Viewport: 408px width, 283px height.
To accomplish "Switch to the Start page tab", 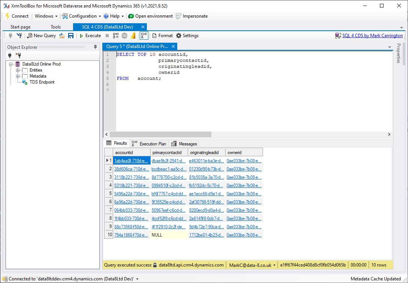I will coord(20,27).
